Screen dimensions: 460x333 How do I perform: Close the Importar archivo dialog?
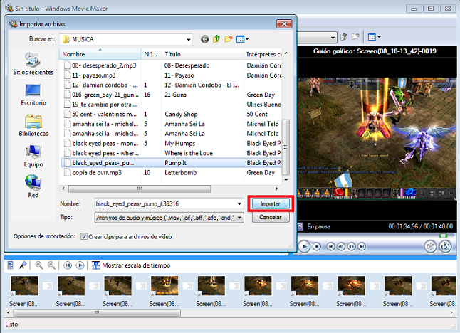point(284,24)
